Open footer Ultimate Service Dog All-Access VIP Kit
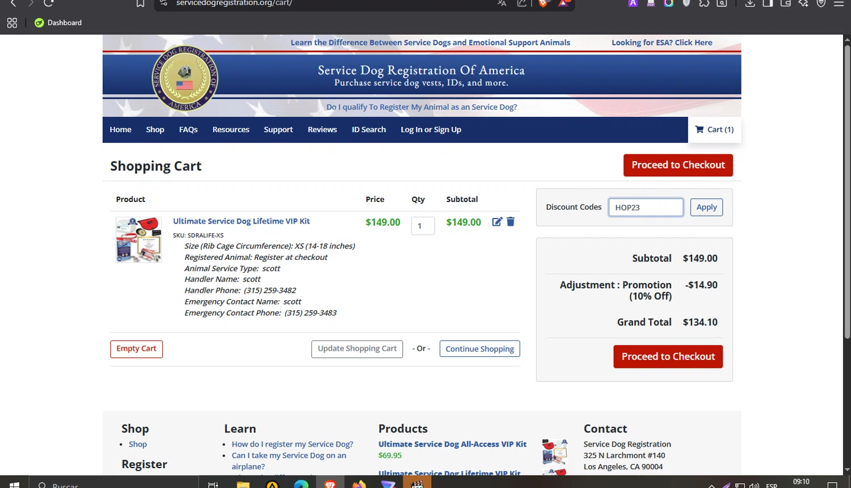 tap(452, 444)
